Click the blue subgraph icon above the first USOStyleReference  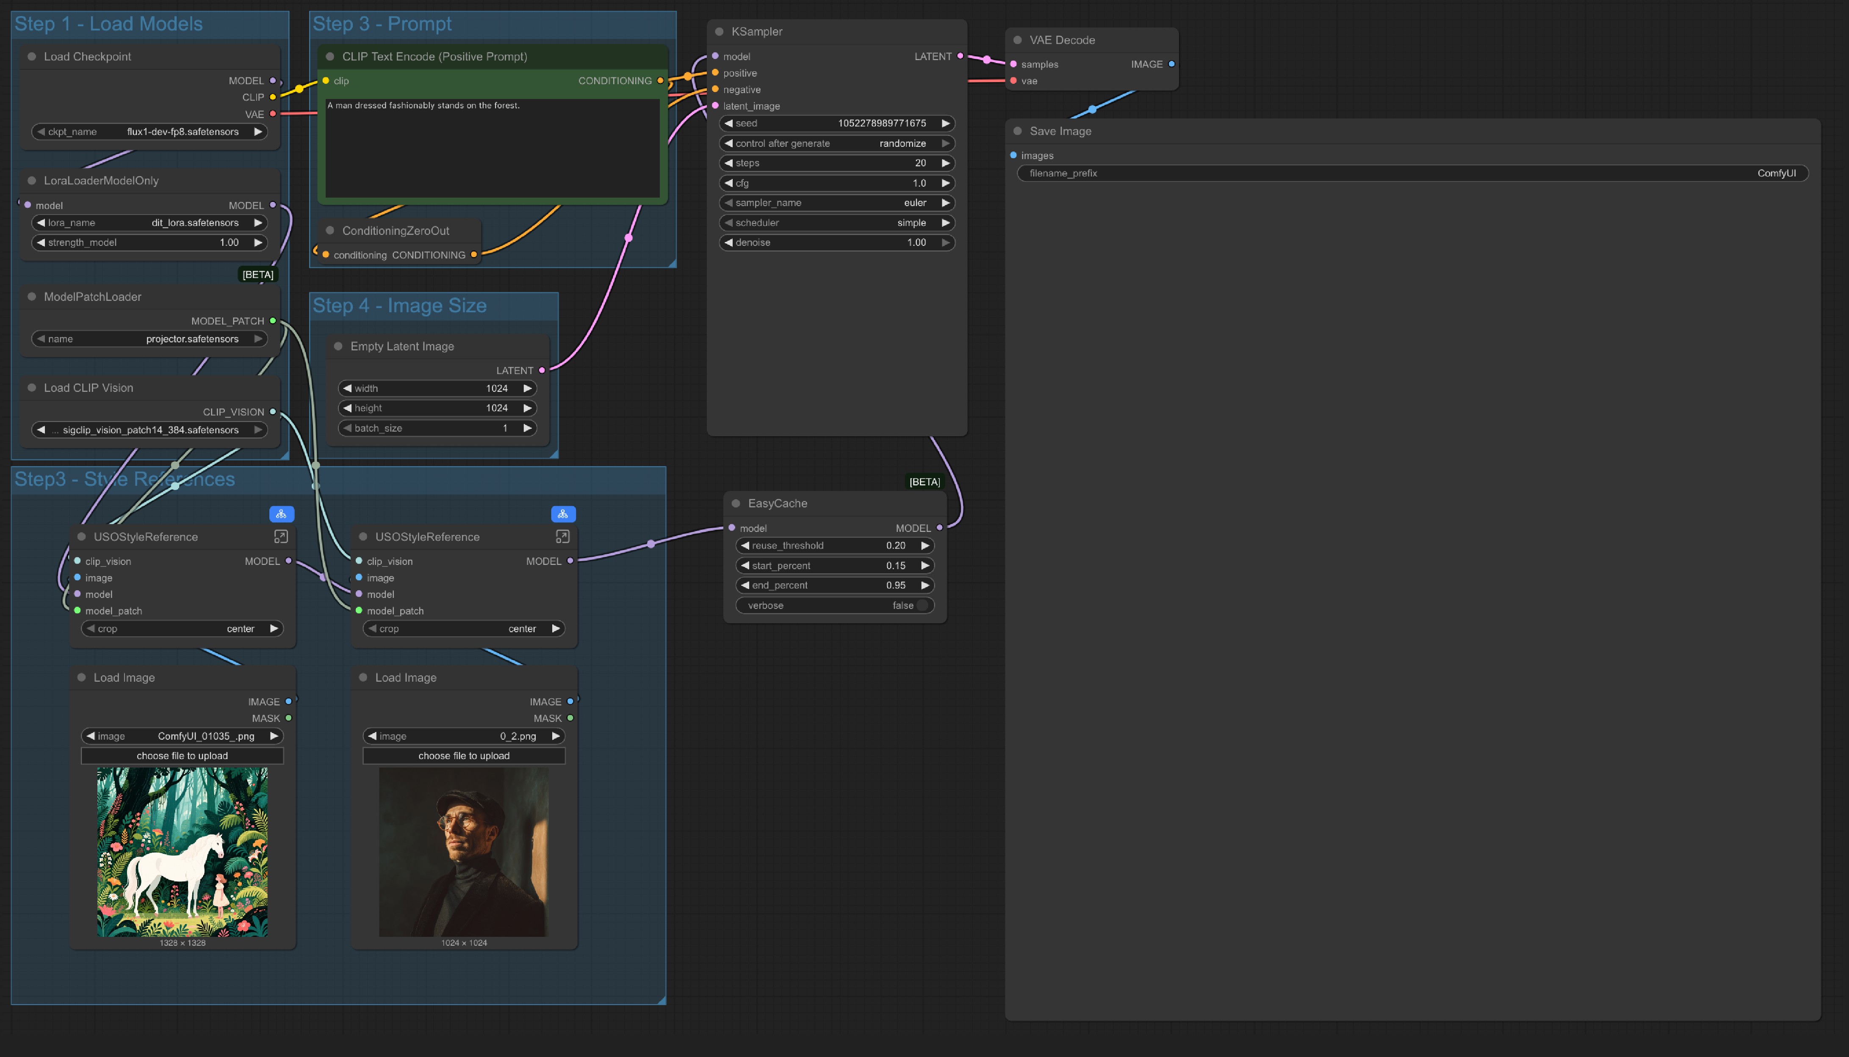pyautogui.click(x=281, y=514)
